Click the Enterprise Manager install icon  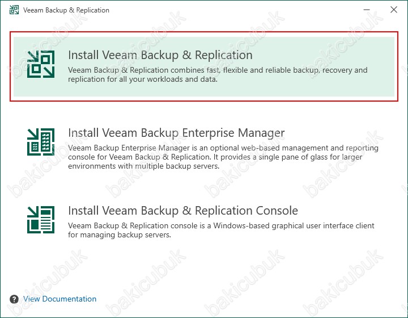(x=41, y=142)
